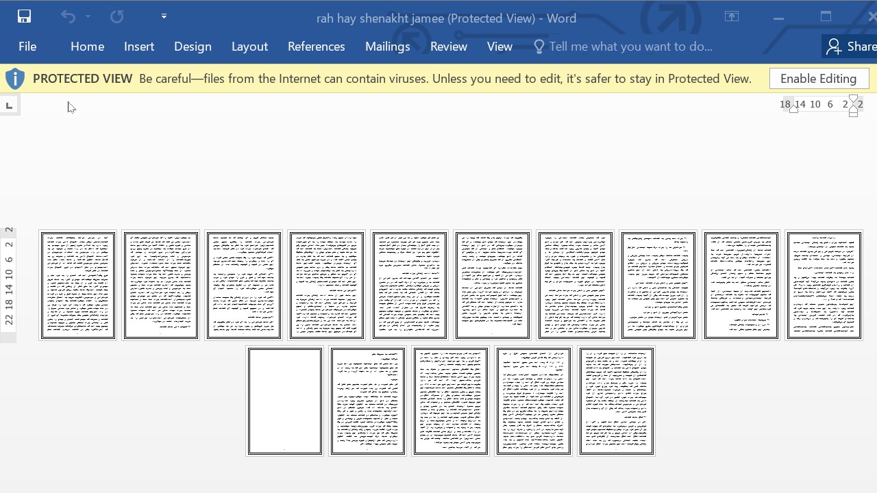Open the References tab

click(x=317, y=47)
